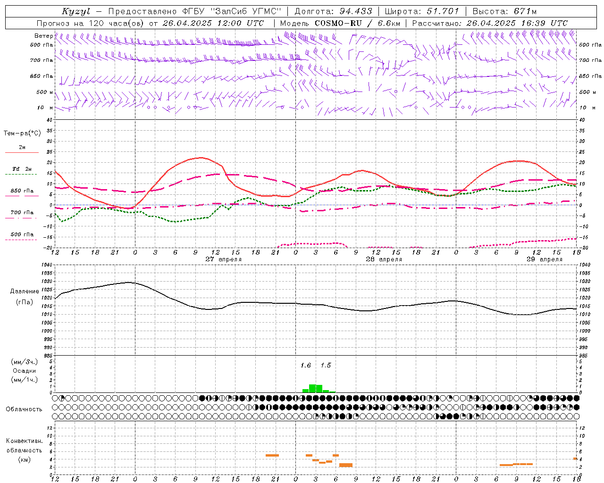604x483 pixels.
Task: Click the left 10 м wind level label
Action: click(45, 108)
